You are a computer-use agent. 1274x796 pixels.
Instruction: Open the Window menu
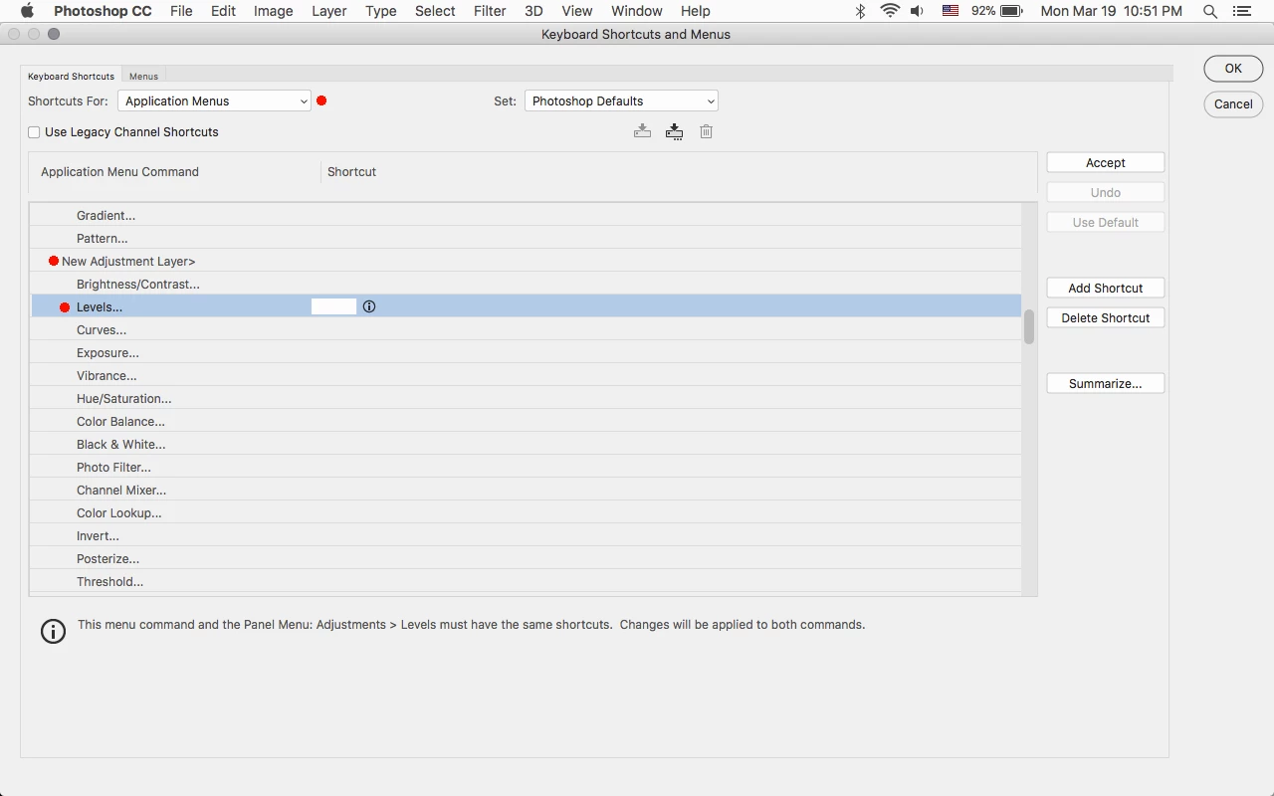pos(637,11)
